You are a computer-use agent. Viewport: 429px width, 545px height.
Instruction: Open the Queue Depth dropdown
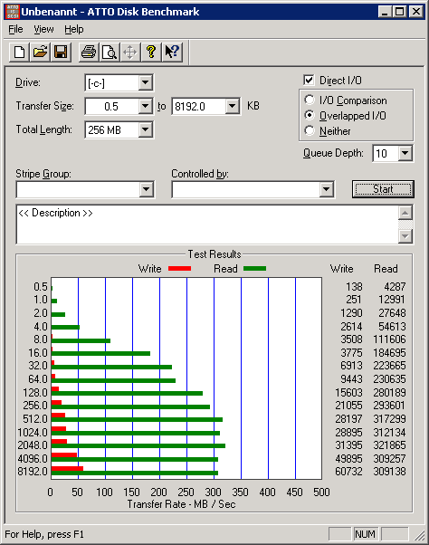coord(405,153)
